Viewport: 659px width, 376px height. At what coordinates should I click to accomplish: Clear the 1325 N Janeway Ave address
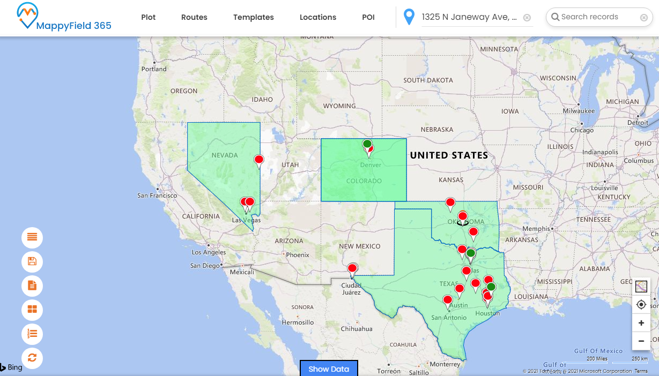527,18
